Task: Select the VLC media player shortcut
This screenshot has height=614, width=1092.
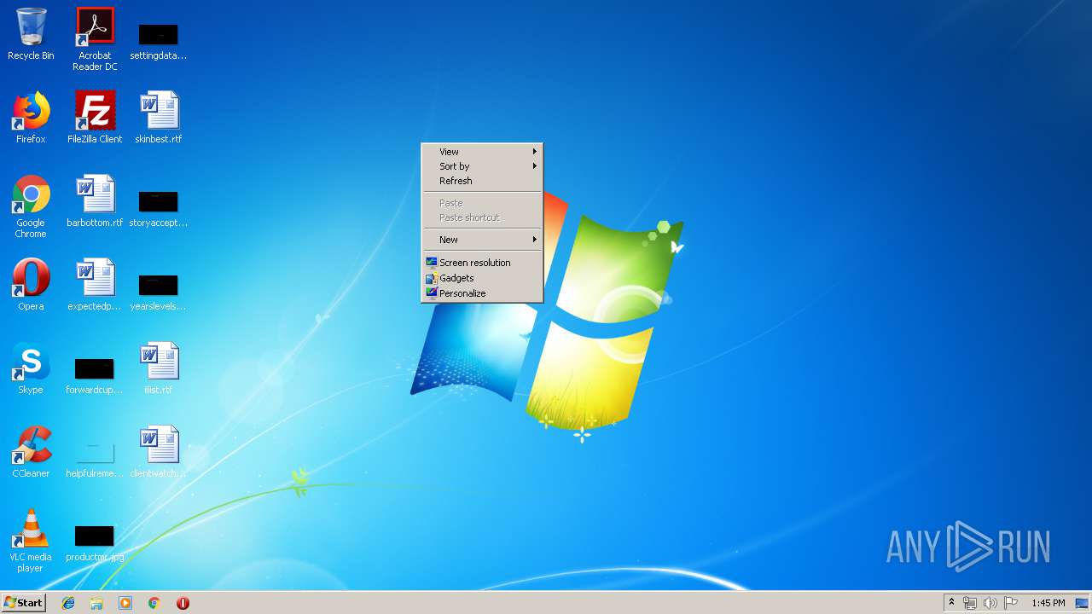Action: click(x=31, y=541)
